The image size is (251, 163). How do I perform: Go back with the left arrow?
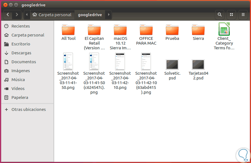click(x=8, y=15)
